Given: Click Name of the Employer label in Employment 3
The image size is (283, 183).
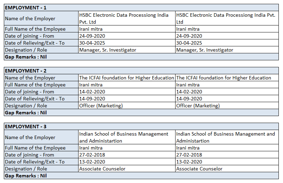Looking at the screenshot, I should point(30,137).
